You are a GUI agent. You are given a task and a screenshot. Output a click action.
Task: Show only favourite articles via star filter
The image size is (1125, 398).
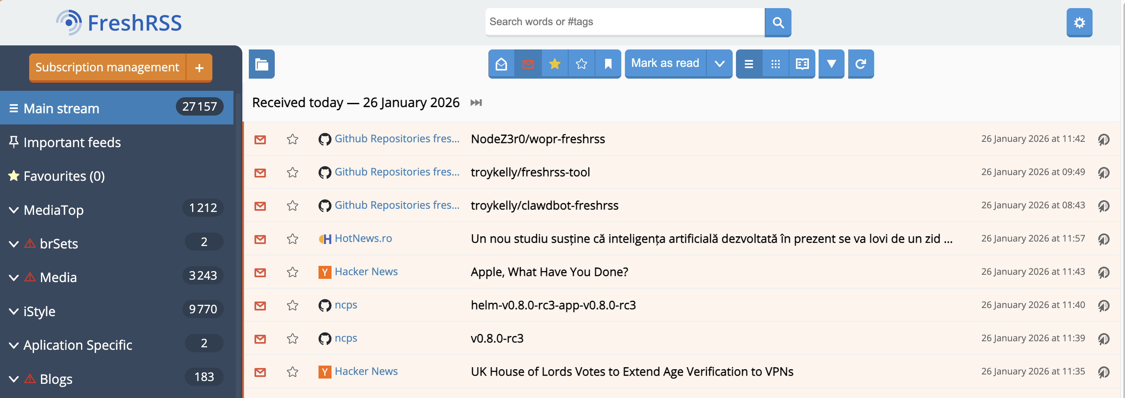click(555, 64)
